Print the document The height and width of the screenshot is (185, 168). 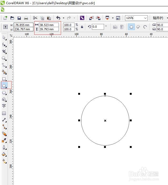click(26, 18)
